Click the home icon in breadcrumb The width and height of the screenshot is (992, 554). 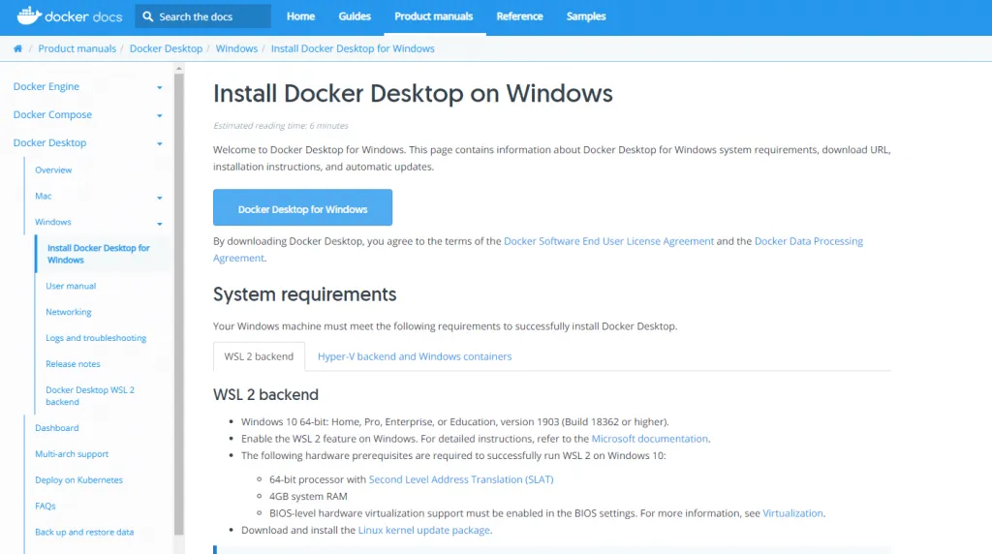pos(17,48)
